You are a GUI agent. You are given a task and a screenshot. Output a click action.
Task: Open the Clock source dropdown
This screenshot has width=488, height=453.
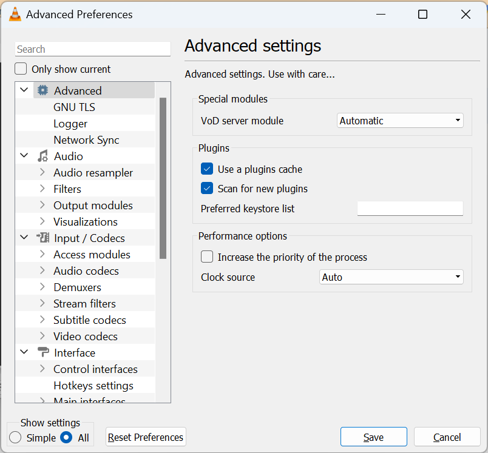point(391,277)
